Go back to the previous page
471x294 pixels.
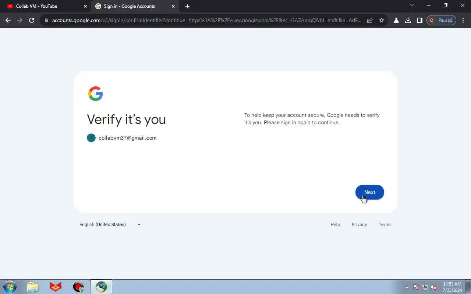pyautogui.click(x=8, y=20)
